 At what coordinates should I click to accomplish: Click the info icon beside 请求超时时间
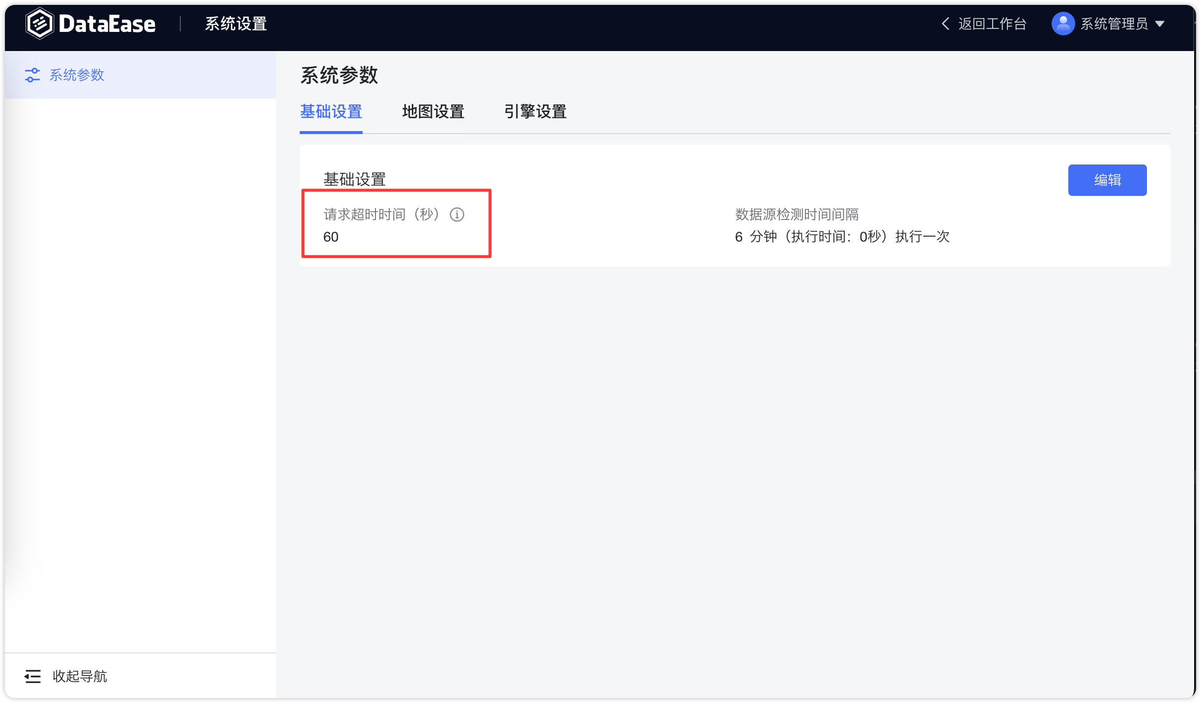457,215
